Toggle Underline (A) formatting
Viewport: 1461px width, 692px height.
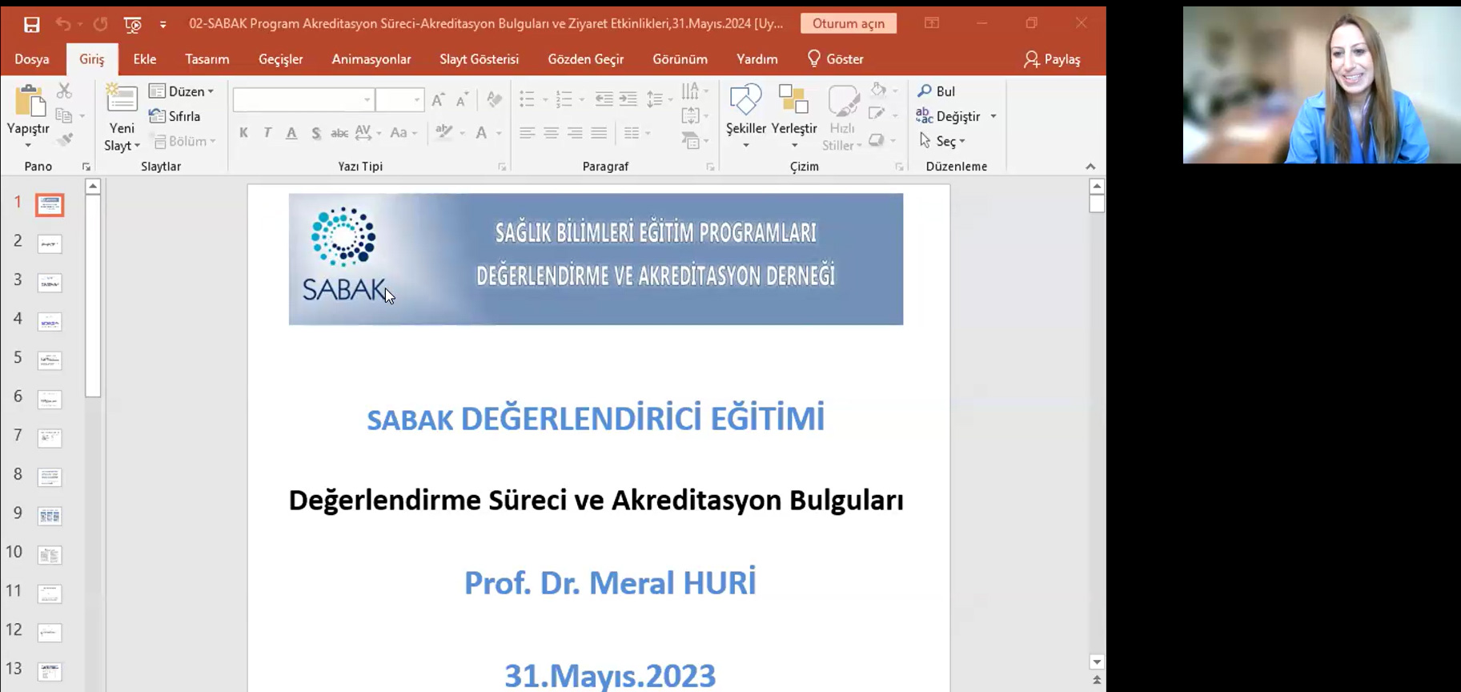click(291, 133)
